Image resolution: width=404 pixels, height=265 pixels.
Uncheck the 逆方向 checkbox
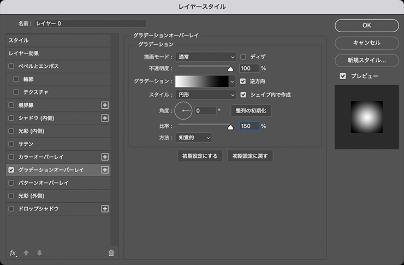243,81
